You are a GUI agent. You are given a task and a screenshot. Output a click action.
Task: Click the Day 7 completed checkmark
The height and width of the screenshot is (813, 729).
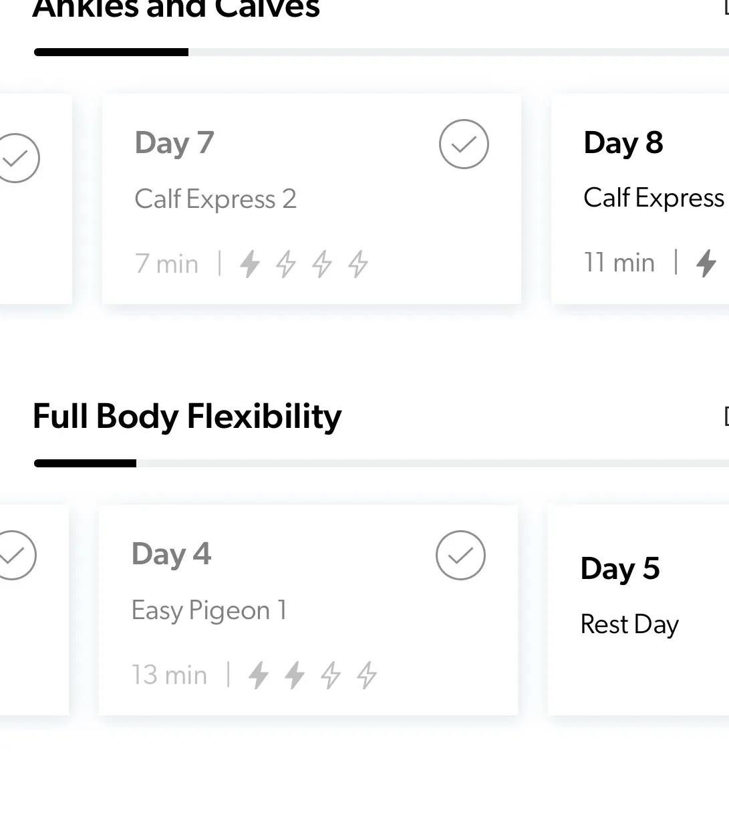click(x=464, y=144)
